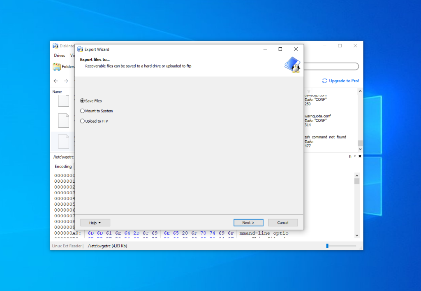Viewport: 421px width, 291px height.
Task: Click the zoom slider in status bar
Action: (327, 246)
